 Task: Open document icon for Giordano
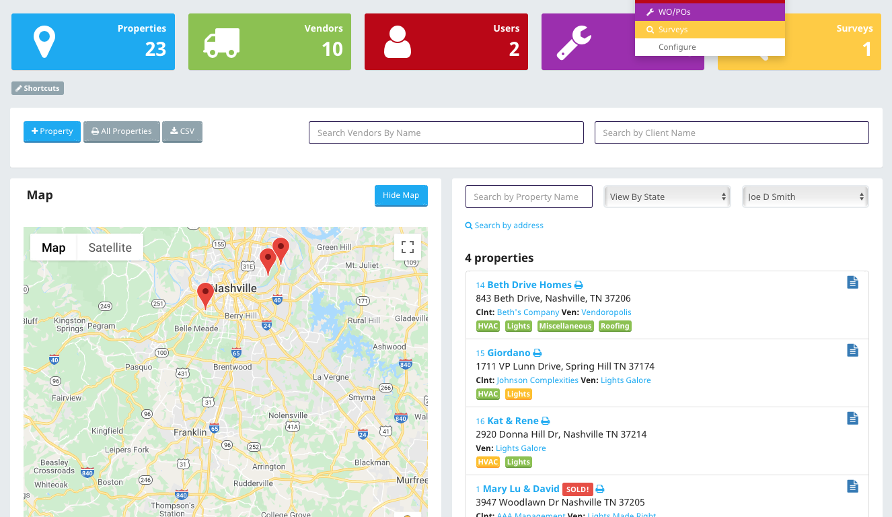(x=852, y=351)
